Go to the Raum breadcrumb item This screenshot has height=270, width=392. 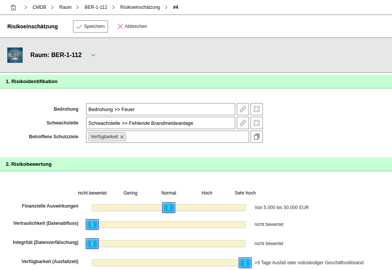pyautogui.click(x=65, y=7)
